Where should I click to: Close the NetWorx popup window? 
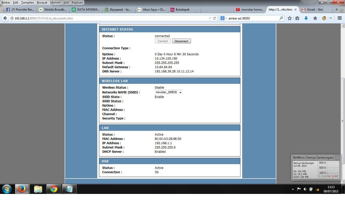[x=338, y=158]
